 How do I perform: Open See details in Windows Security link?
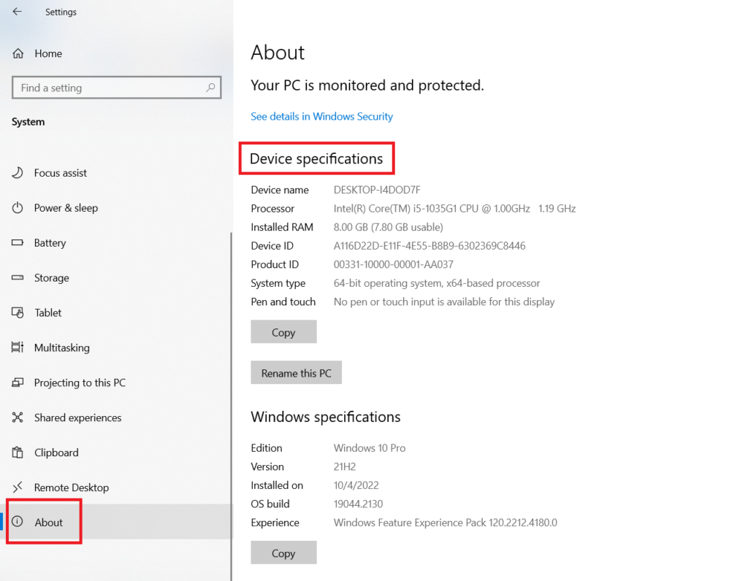321,116
